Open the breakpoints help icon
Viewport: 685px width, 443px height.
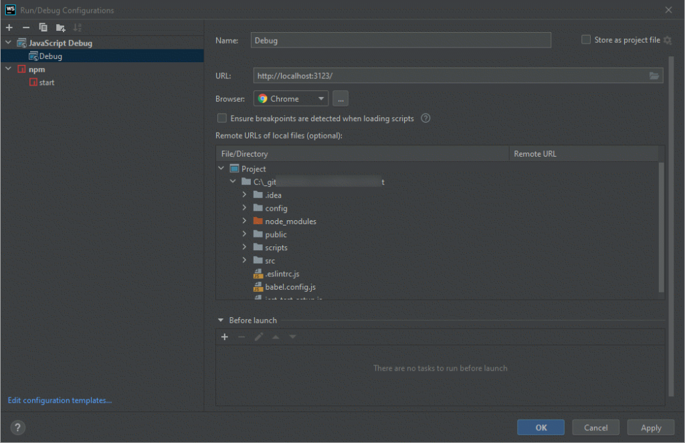(x=425, y=118)
